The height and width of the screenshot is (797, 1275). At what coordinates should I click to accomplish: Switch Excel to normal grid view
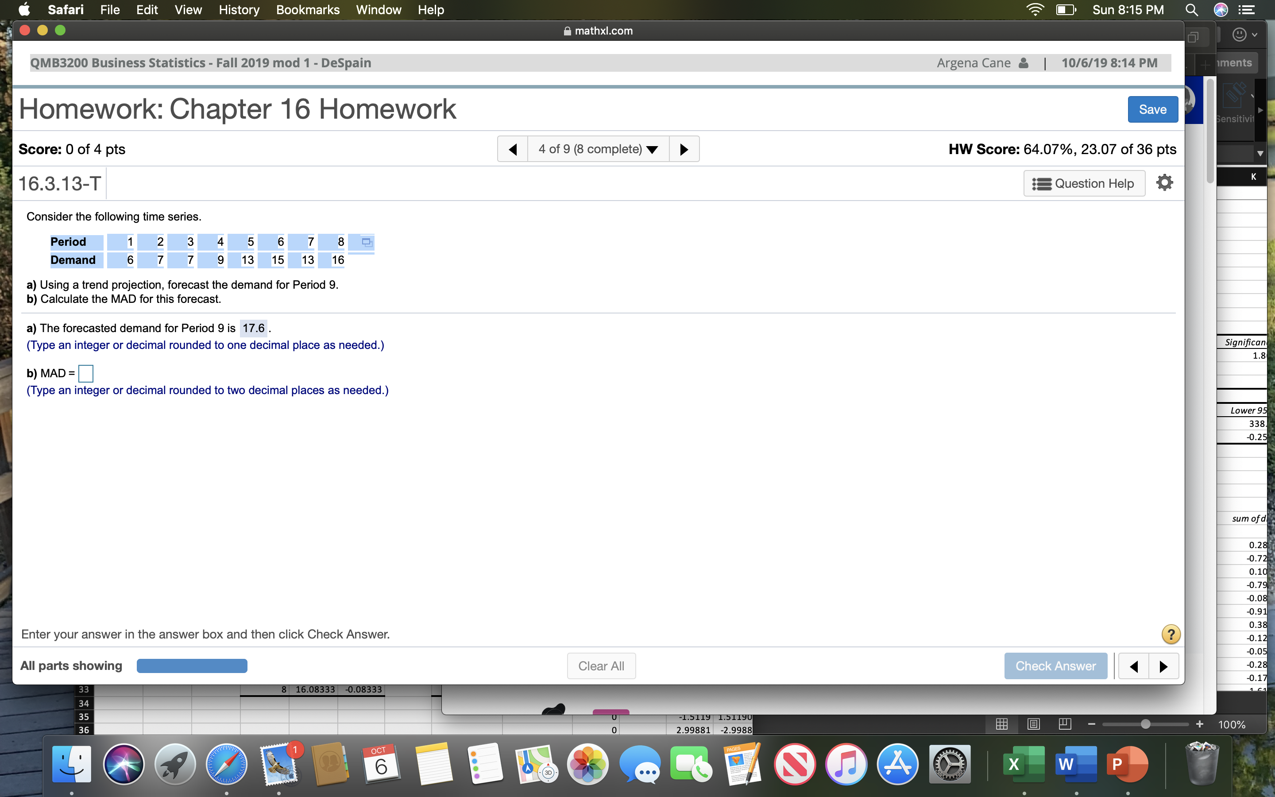point(1001,724)
